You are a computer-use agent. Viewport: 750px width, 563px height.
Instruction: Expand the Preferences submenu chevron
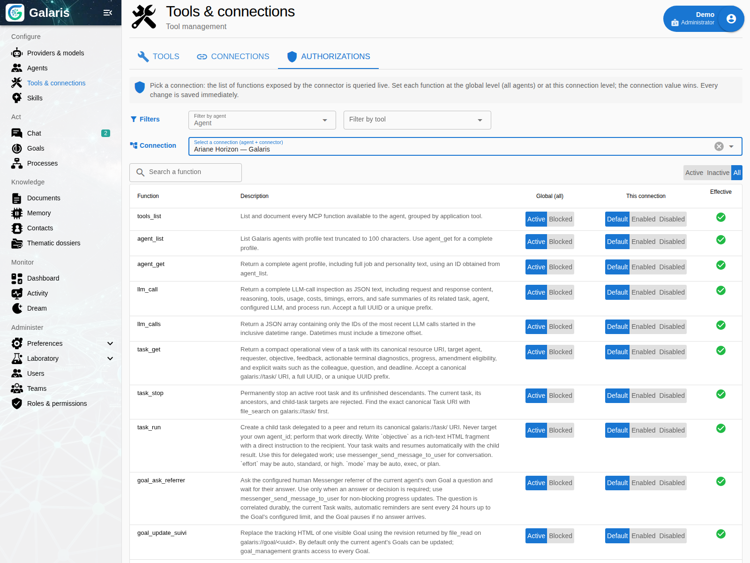tap(110, 343)
